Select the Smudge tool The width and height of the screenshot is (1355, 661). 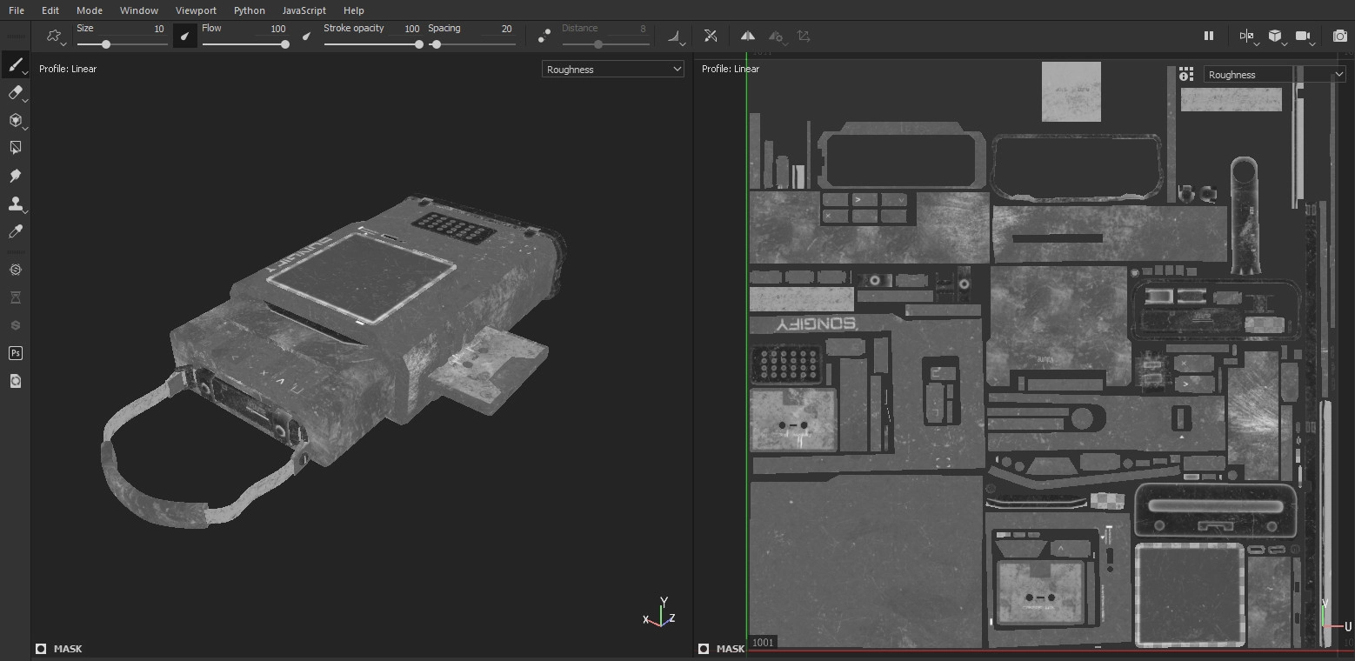[x=15, y=176]
